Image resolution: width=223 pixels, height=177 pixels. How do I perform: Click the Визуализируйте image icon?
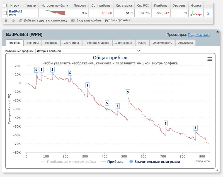(x=73, y=20)
